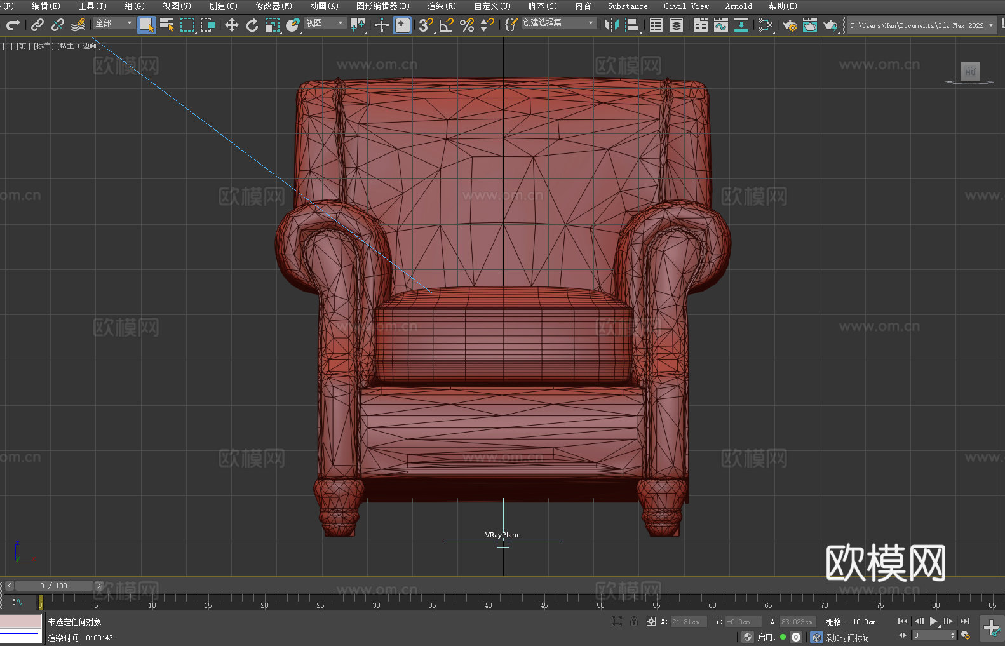The height and width of the screenshot is (646, 1005).
Task: Open the 修改器(M) menu
Action: point(274,6)
